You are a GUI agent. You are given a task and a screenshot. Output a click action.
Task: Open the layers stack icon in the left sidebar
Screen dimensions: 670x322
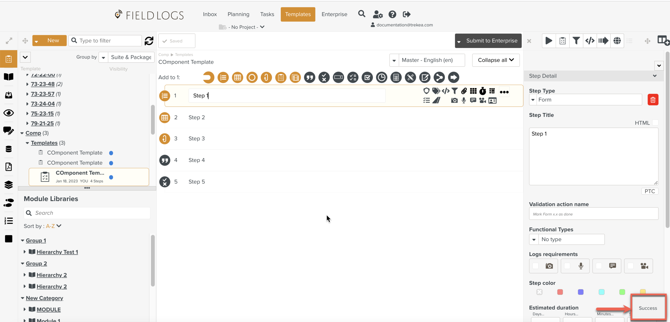click(x=9, y=185)
